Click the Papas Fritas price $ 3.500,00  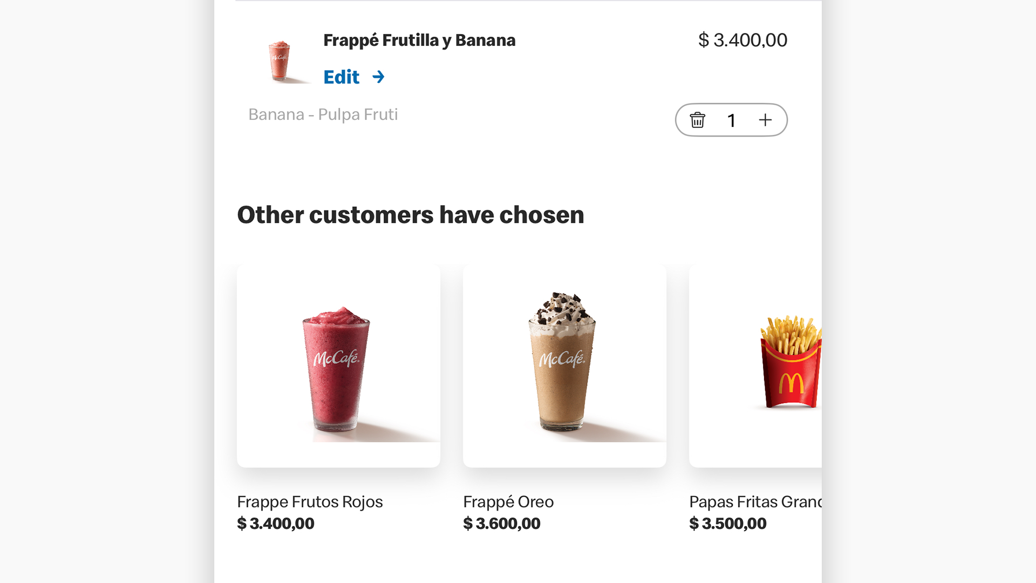[728, 524]
